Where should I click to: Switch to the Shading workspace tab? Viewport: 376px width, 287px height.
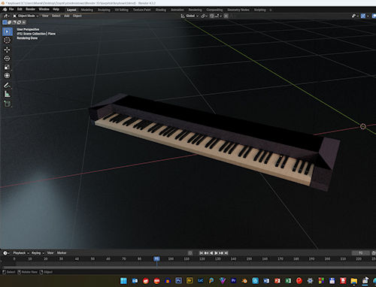tap(161, 10)
